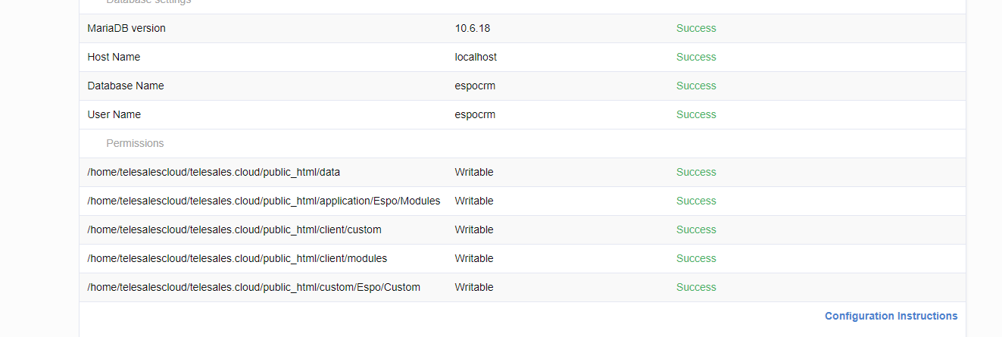Click Success in the public_html/data row
The width and height of the screenshot is (1002, 337).
click(696, 172)
